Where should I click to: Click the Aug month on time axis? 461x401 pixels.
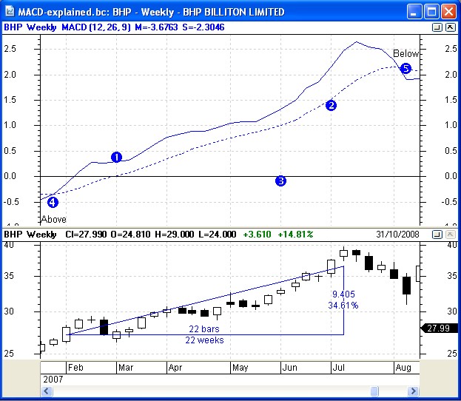[x=403, y=368]
